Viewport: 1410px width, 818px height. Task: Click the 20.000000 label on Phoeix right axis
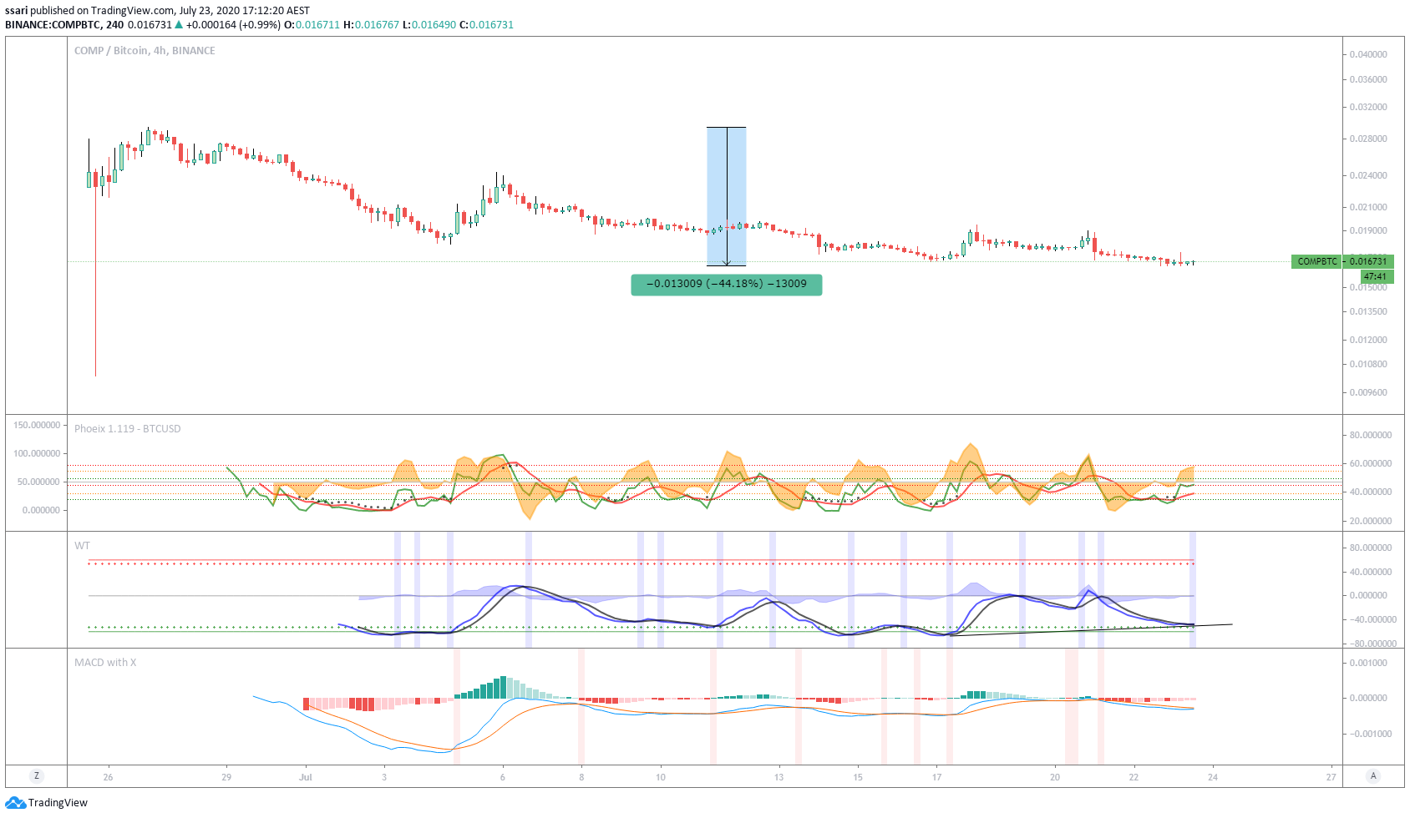tap(1371, 522)
